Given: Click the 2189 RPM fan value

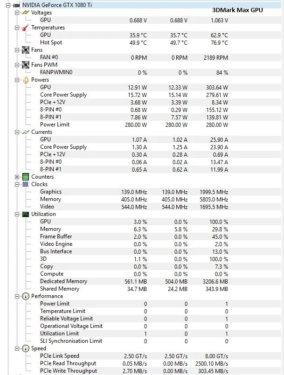Looking at the screenshot, I should click(x=216, y=58).
